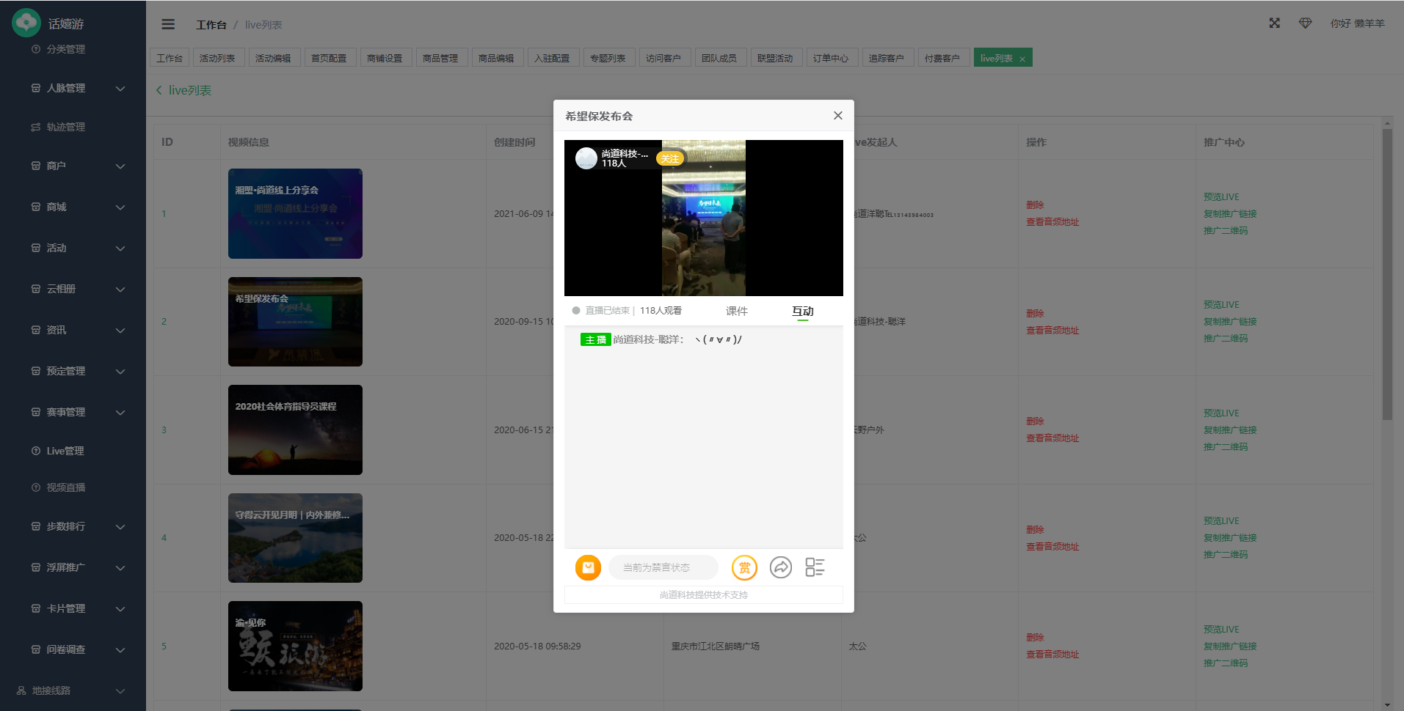Image resolution: width=1404 pixels, height=711 pixels.
Task: Open 守得云开见月明 video thumbnail
Action: [x=295, y=538]
